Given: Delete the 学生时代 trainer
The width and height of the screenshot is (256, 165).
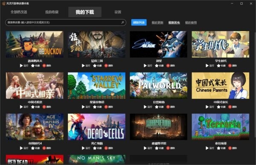Looking at the screenshot, I should [233, 66].
